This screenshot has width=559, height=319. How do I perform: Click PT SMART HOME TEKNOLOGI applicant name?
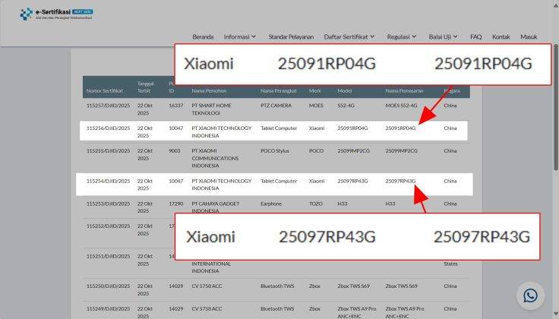pos(211,109)
